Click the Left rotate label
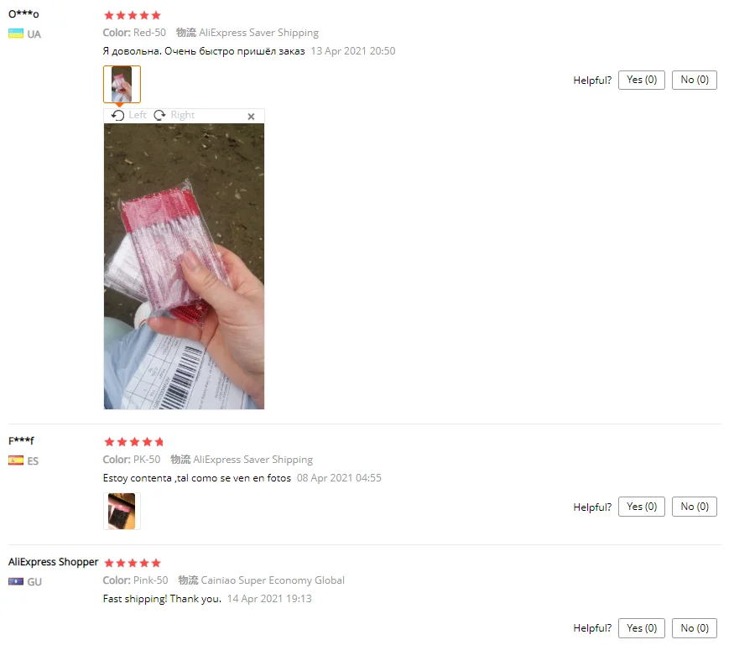Image resolution: width=734 pixels, height=645 pixels. (x=138, y=115)
